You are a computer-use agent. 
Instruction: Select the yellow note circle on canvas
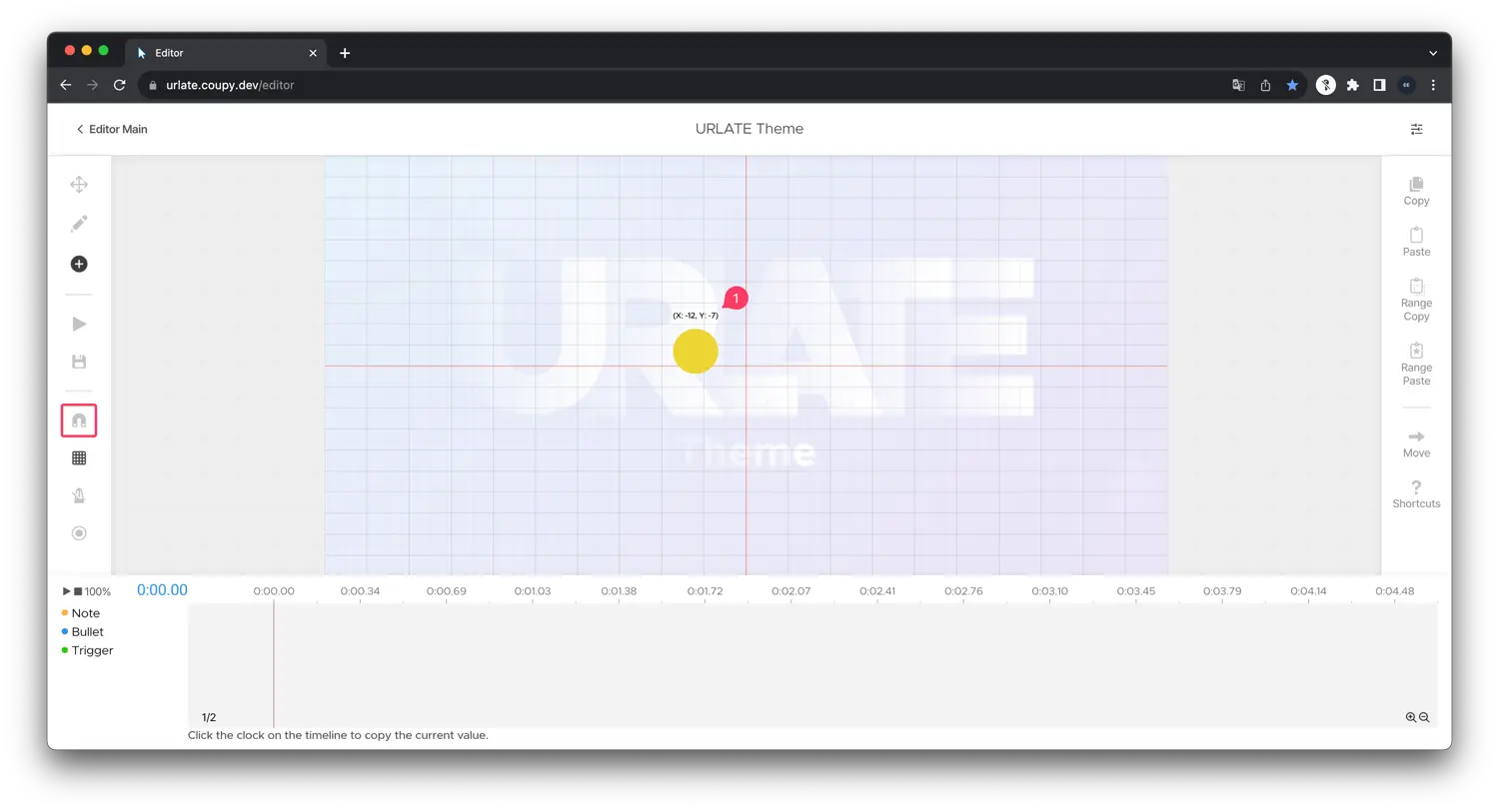(x=696, y=352)
